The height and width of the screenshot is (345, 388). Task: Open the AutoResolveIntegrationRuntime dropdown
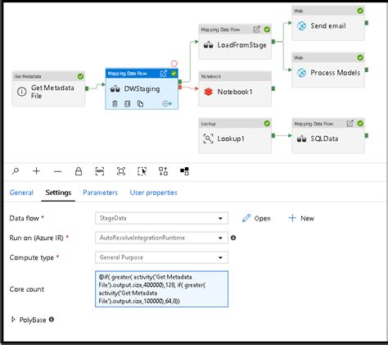pos(161,238)
